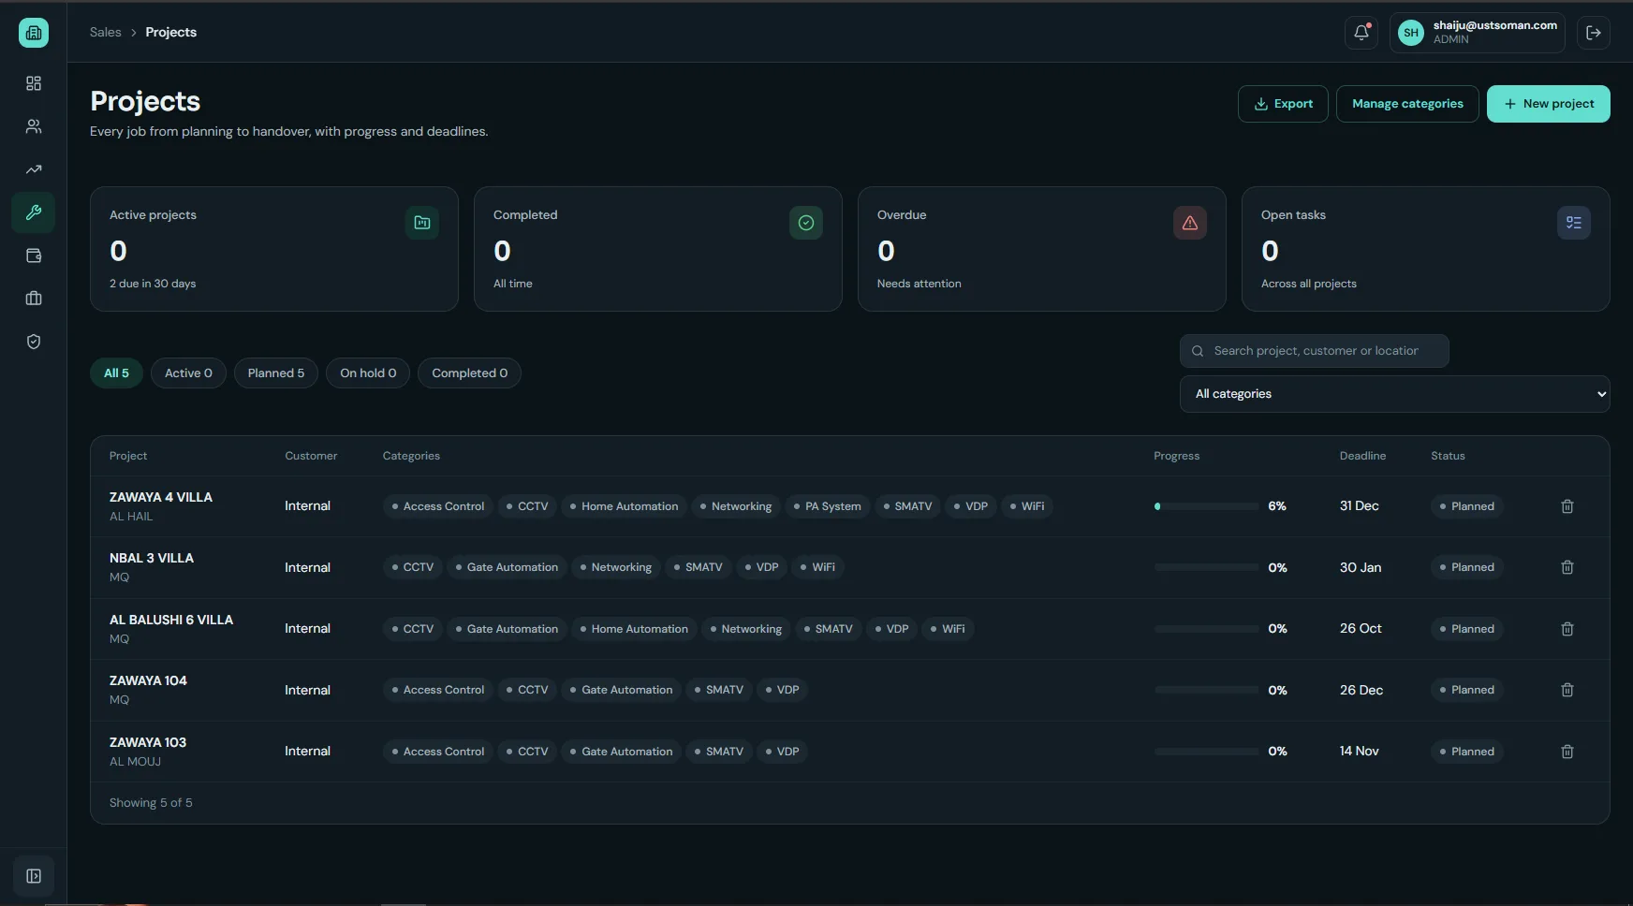
Task: Open the wallet icon in sidebar
Action: 34,256
